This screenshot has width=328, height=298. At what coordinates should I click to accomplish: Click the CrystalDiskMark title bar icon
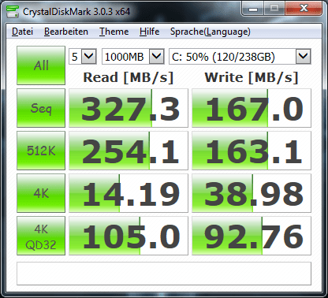pyautogui.click(x=13, y=11)
